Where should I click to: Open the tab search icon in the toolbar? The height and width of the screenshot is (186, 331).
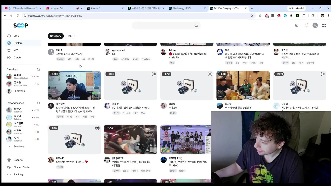click(313, 16)
